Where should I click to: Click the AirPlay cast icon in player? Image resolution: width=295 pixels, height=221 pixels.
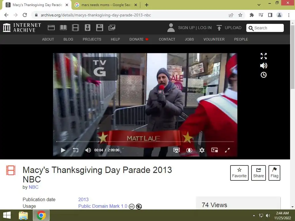tap(177, 150)
